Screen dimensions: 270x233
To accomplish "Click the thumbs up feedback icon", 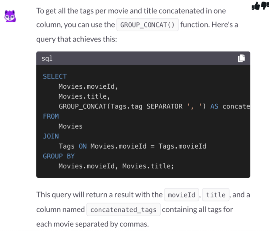I will tap(256, 6).
